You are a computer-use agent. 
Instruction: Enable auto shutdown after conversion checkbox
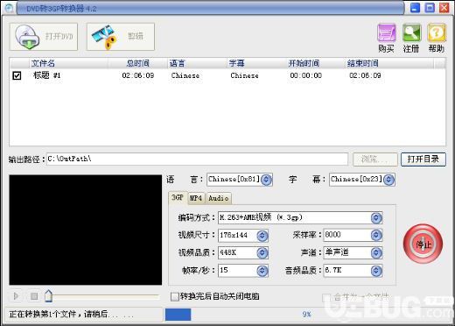(x=174, y=297)
